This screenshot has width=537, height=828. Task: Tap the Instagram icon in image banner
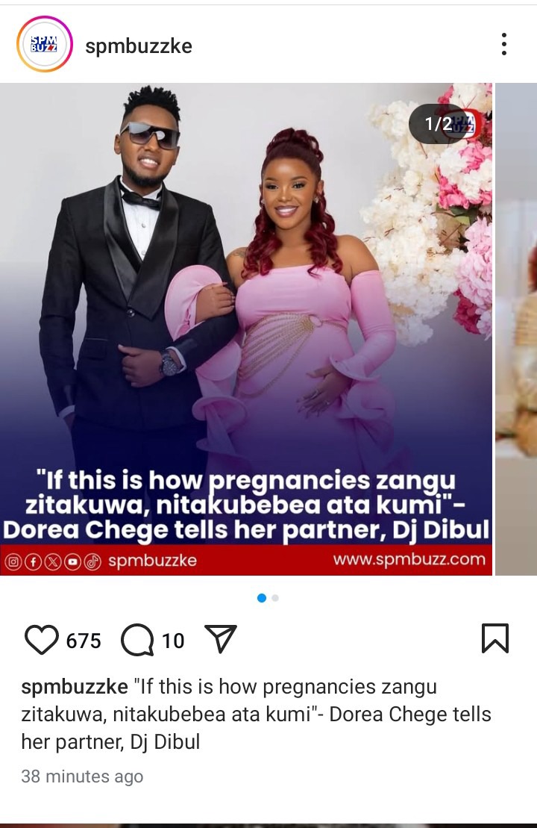[x=13, y=562]
